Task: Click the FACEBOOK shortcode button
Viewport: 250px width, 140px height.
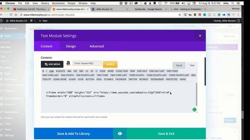Action: tap(121, 79)
